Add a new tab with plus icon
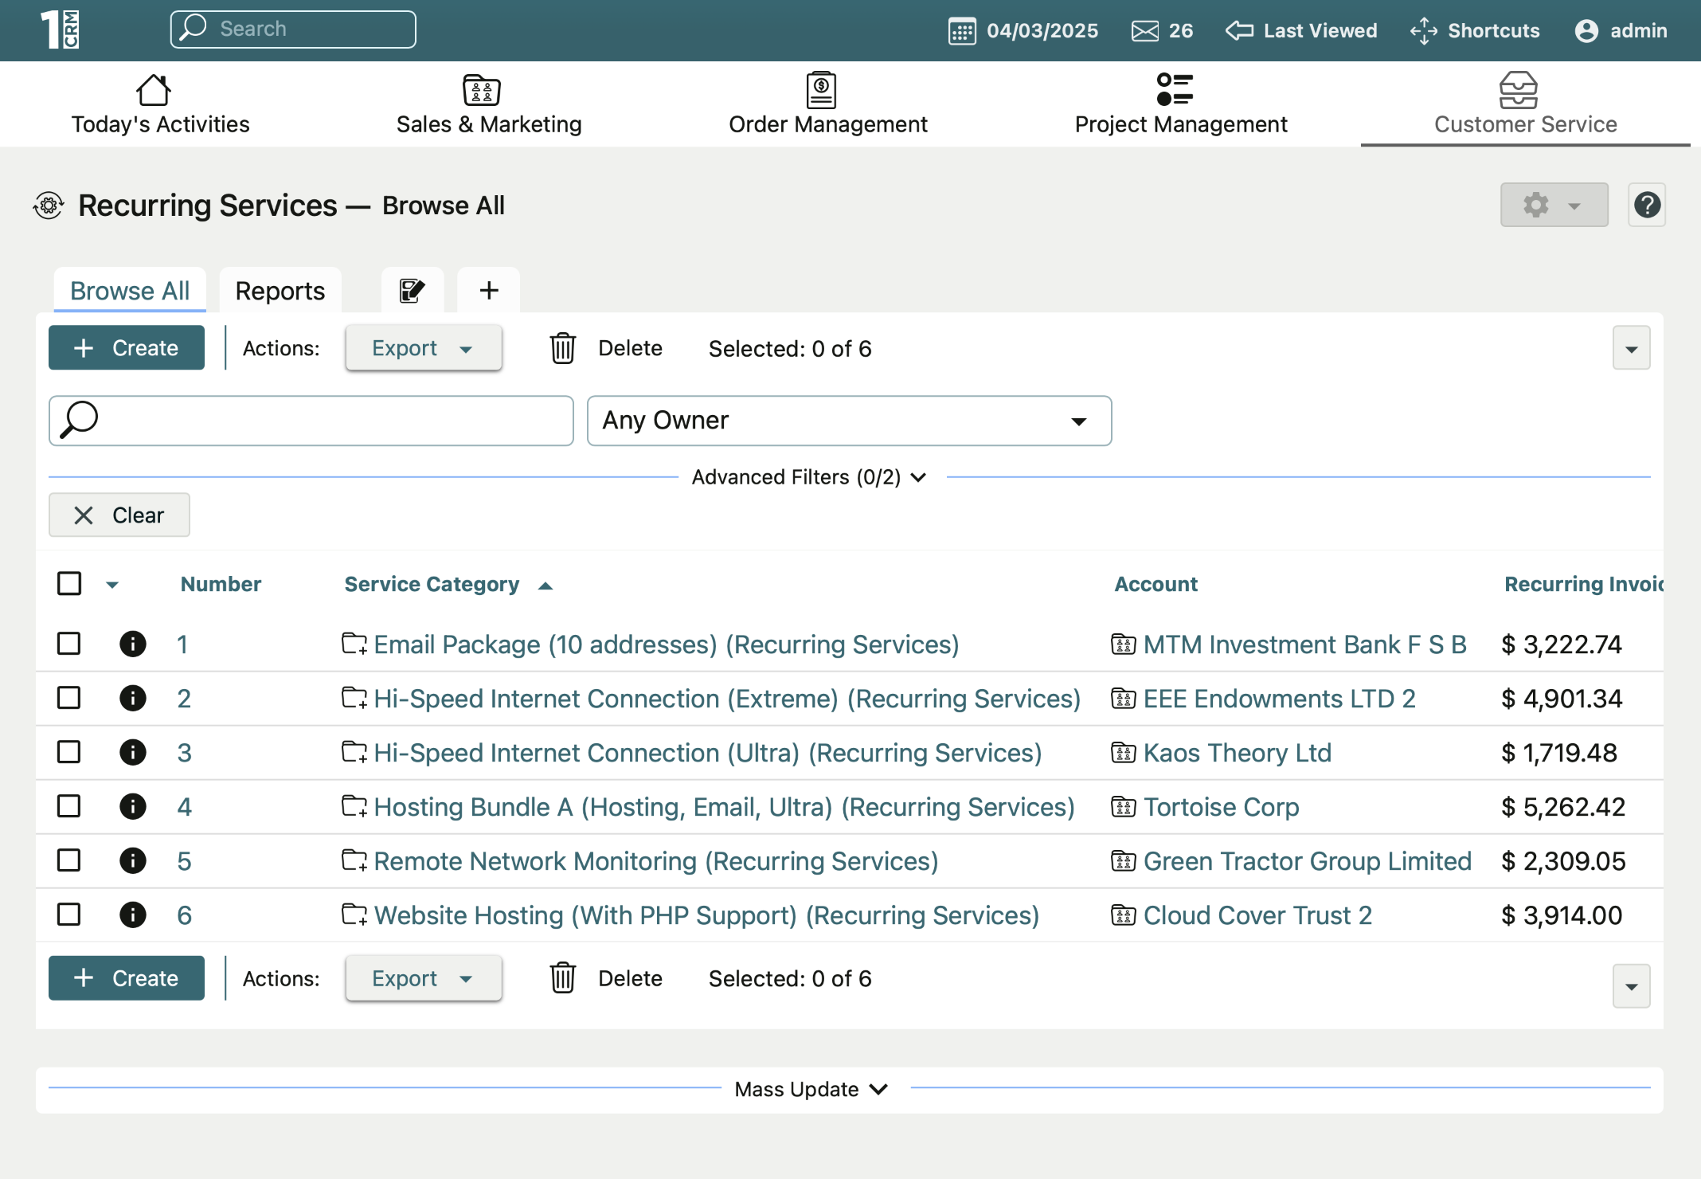1701x1179 pixels. tap(489, 291)
